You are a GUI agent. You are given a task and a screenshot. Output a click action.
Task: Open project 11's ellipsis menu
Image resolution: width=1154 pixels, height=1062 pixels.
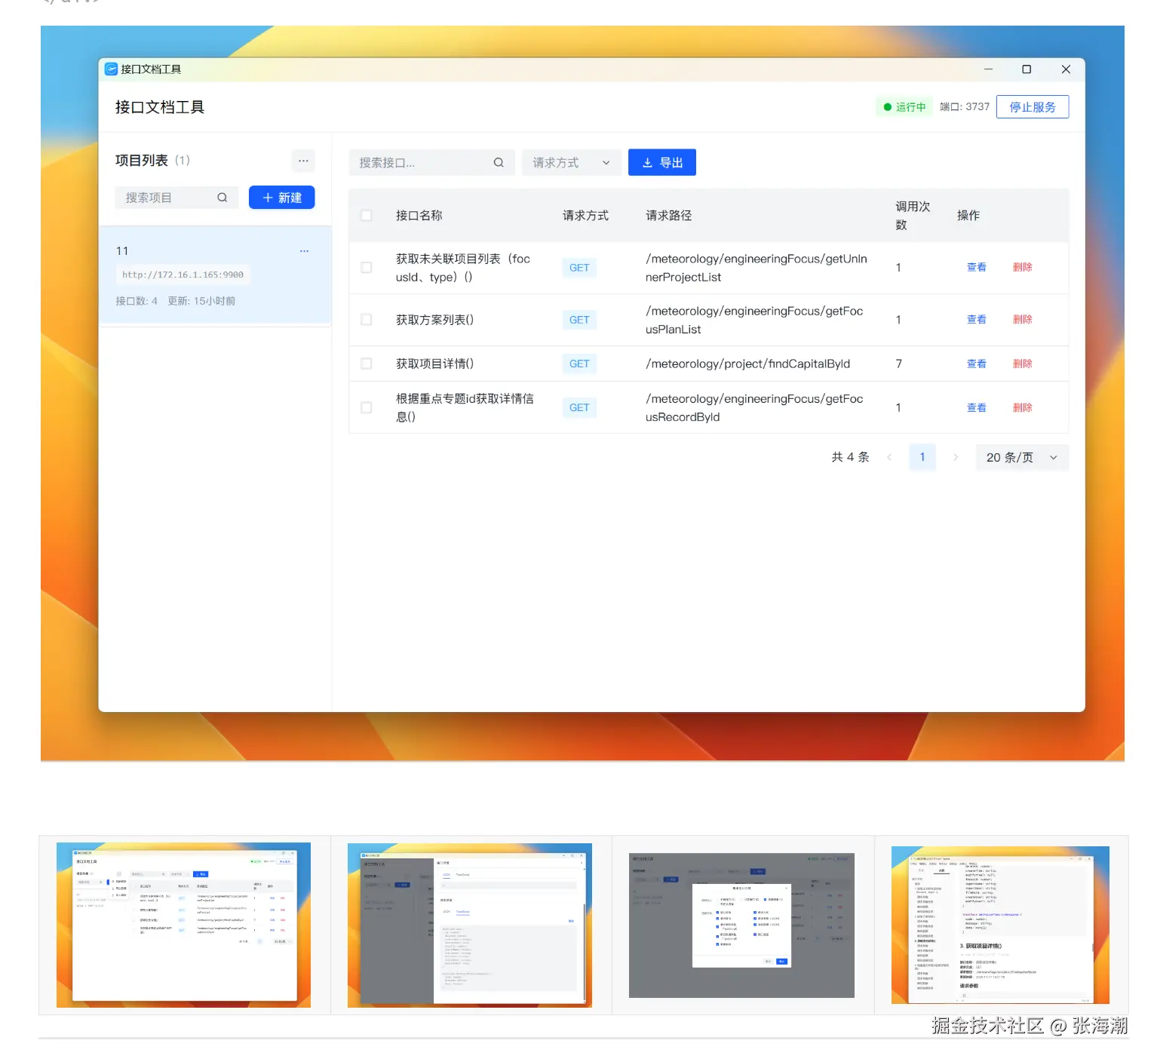(x=304, y=251)
